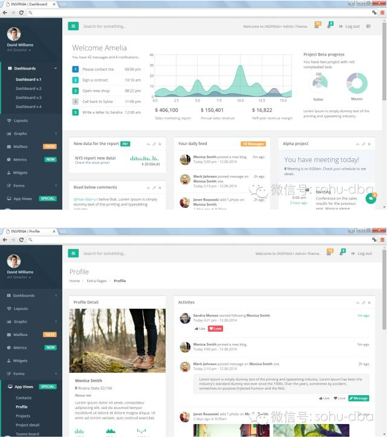The height and width of the screenshot is (441, 388).
Task: Expand David Williams user dropdown in Profile window
Action: (19, 277)
